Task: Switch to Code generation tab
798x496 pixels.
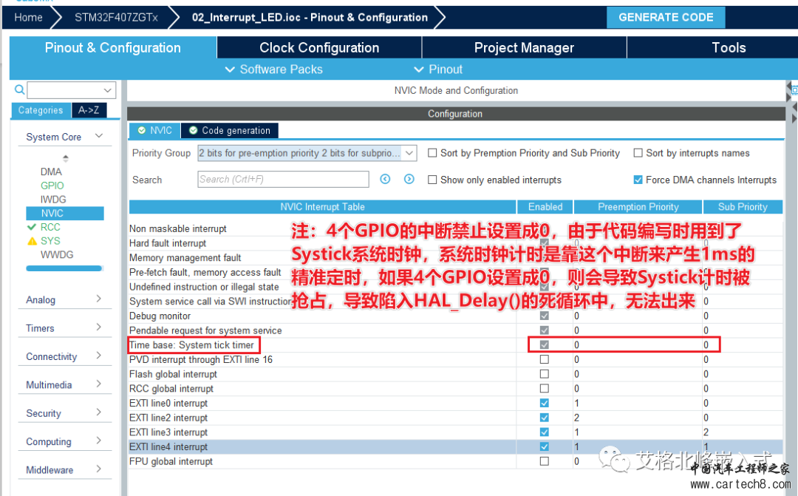Action: [x=230, y=130]
